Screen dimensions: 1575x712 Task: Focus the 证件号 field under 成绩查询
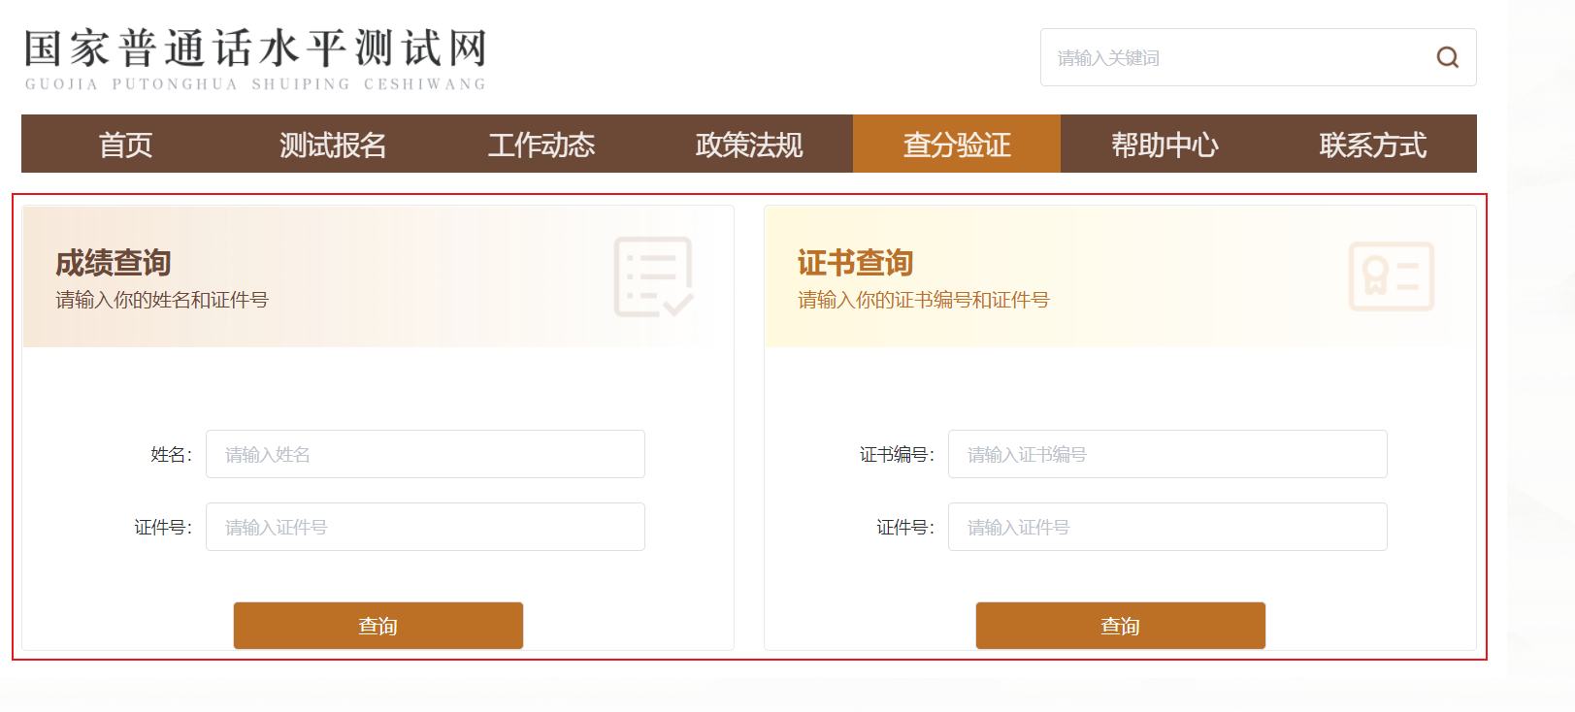tap(425, 527)
